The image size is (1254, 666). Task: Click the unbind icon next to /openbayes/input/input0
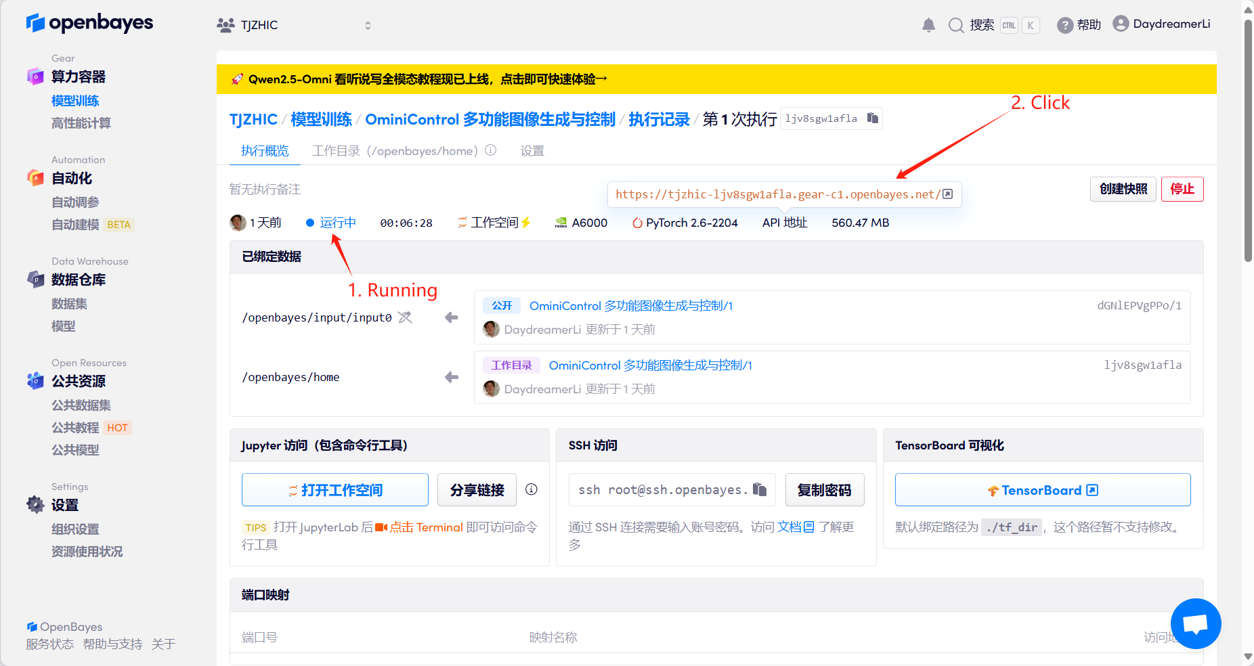click(405, 317)
